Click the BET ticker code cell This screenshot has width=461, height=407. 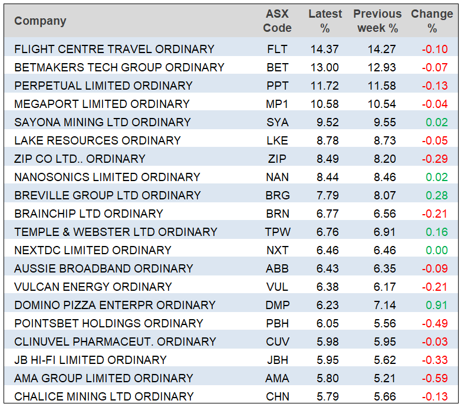coord(277,67)
